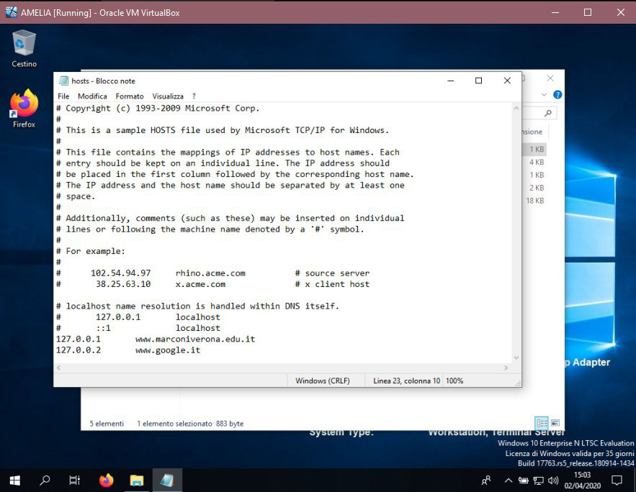Open the Formato menu
Viewport: 636px width, 492px height.
pos(130,96)
